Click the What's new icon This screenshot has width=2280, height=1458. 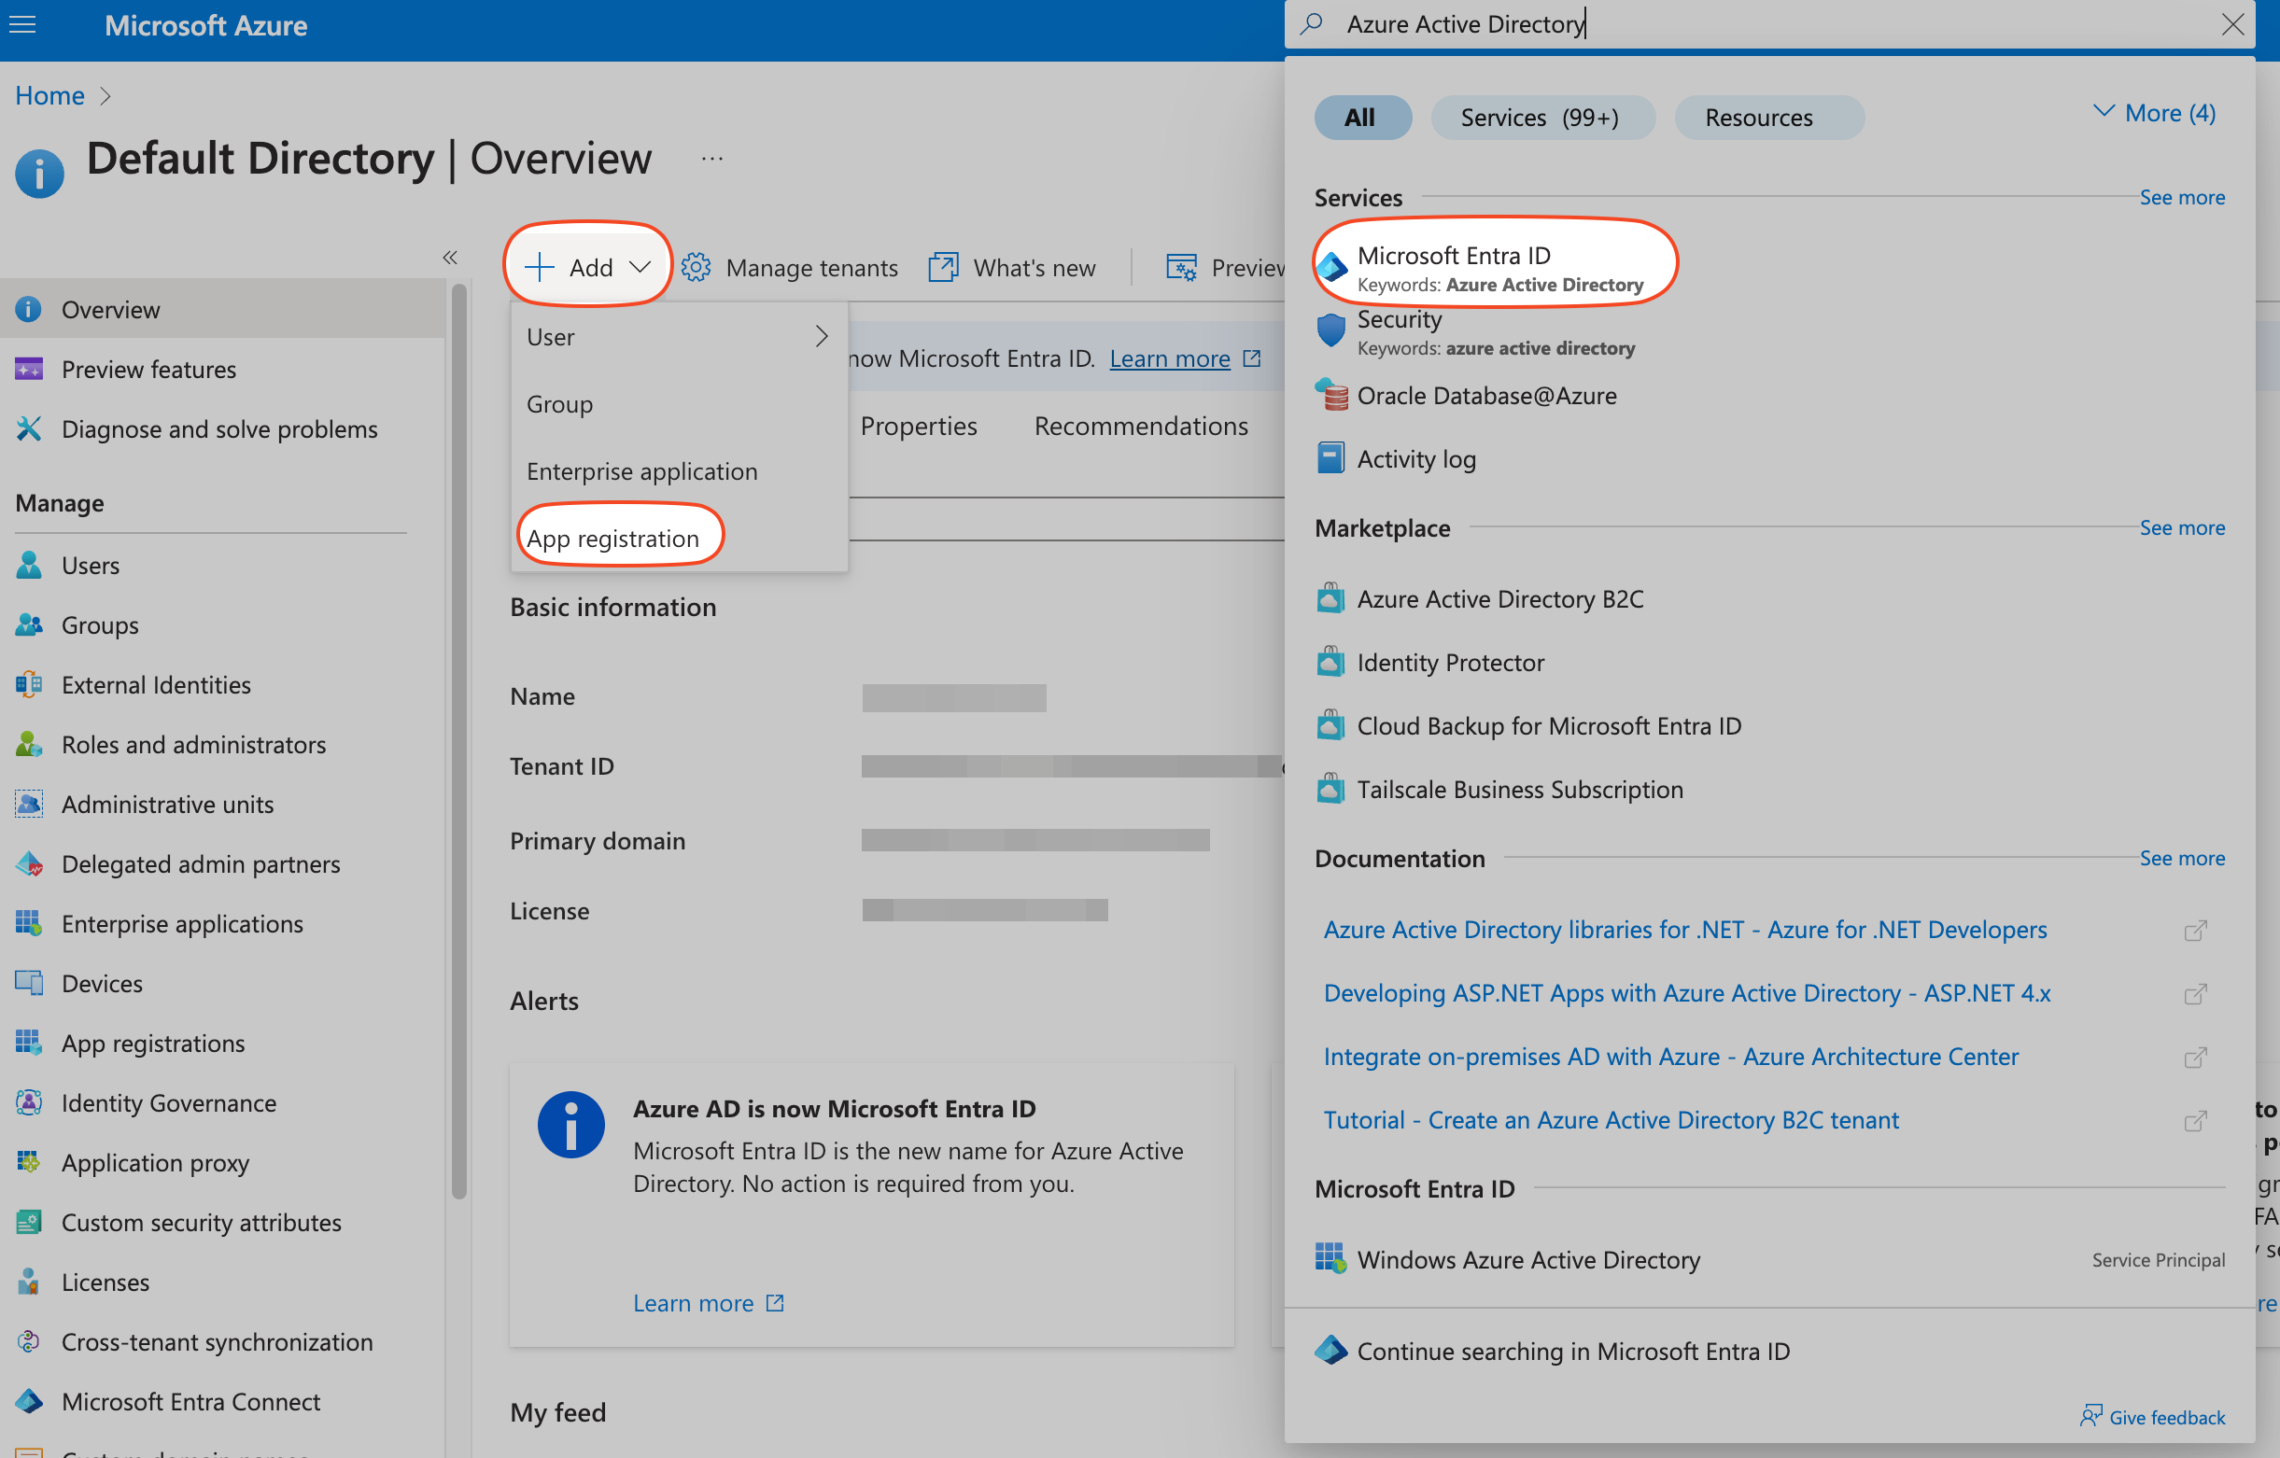[943, 268]
